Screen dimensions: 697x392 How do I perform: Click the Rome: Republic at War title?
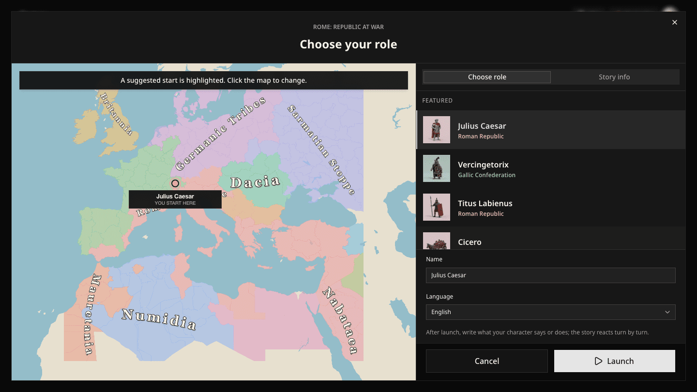348,27
